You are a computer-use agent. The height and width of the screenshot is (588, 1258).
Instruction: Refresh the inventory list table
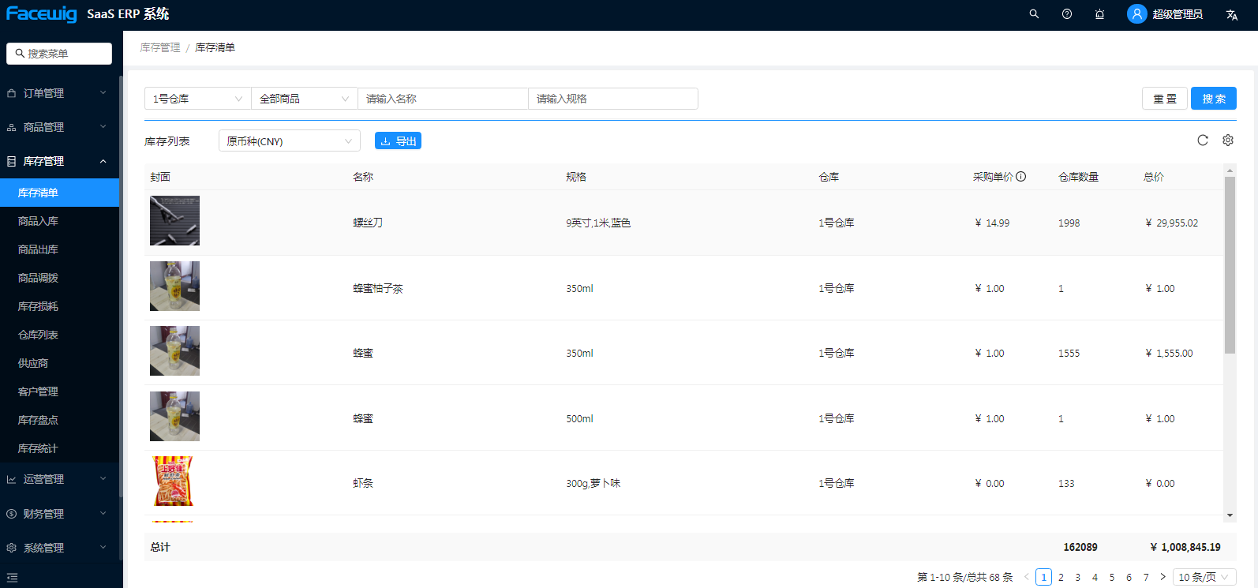[1203, 140]
